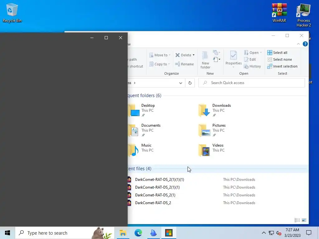Select file DarkComet-RAT-DS_2(1)

[155, 195]
